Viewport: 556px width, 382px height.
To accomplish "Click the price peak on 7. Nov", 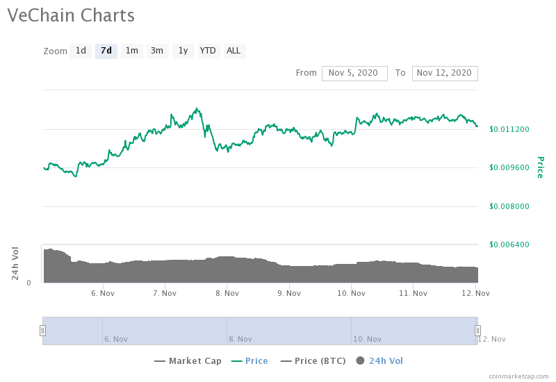I will tap(197, 109).
